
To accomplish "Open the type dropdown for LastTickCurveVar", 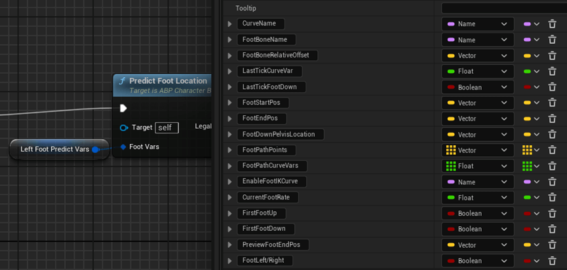I will point(477,71).
